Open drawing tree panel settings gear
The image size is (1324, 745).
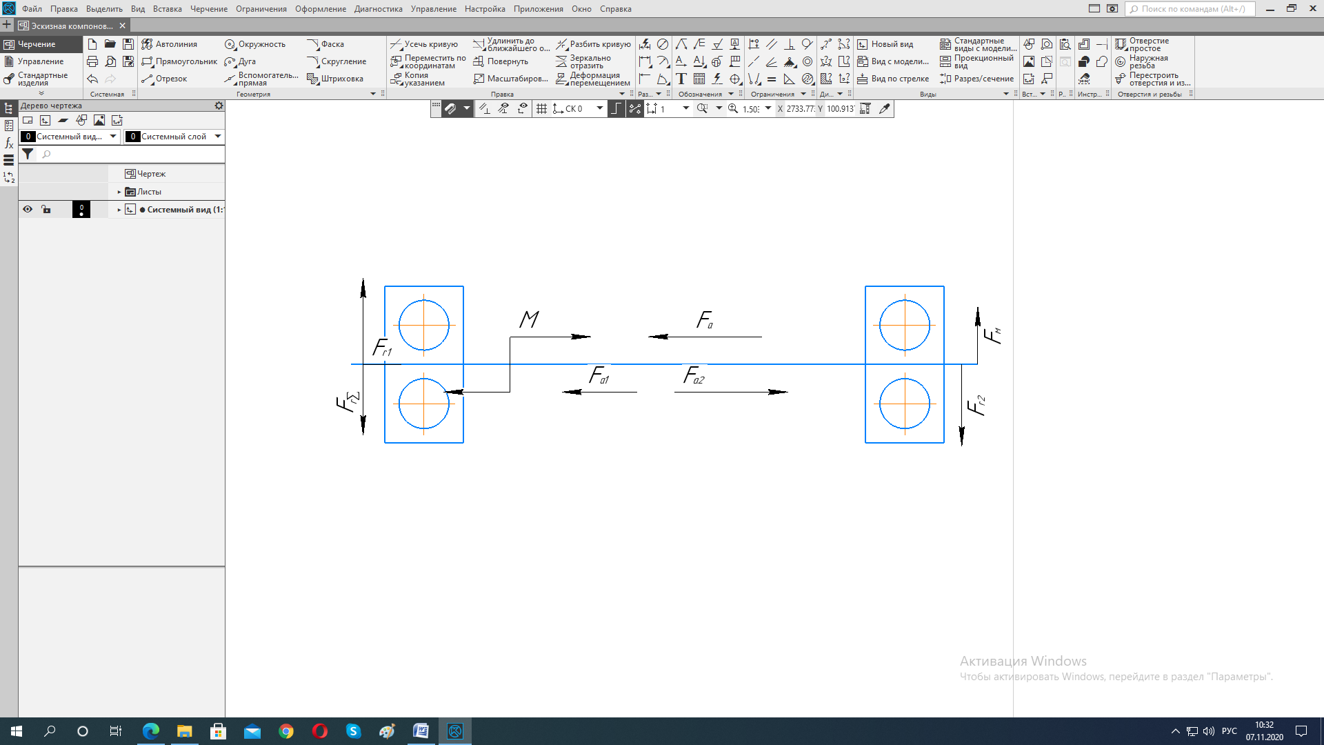tap(219, 106)
